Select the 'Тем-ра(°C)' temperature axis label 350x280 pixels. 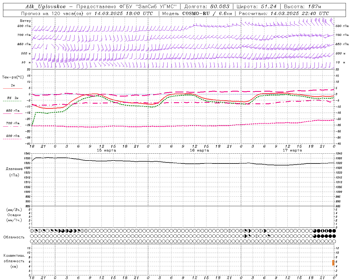click(x=13, y=77)
